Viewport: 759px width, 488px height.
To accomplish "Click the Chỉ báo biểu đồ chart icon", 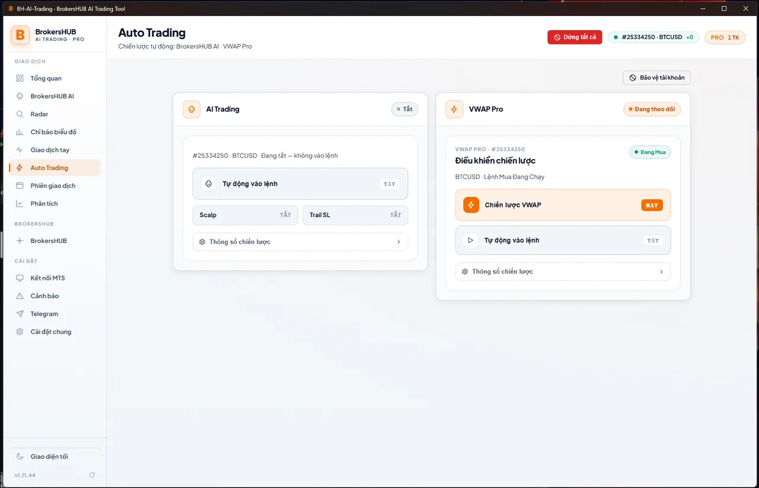I will [20, 132].
